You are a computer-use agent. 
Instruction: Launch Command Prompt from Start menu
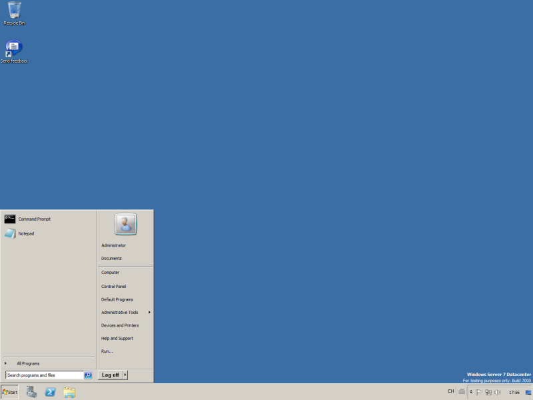click(49, 219)
